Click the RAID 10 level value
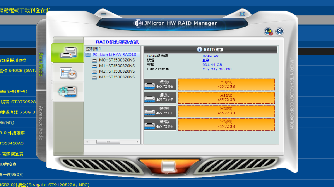This screenshot has height=187, width=334. tap(210, 56)
